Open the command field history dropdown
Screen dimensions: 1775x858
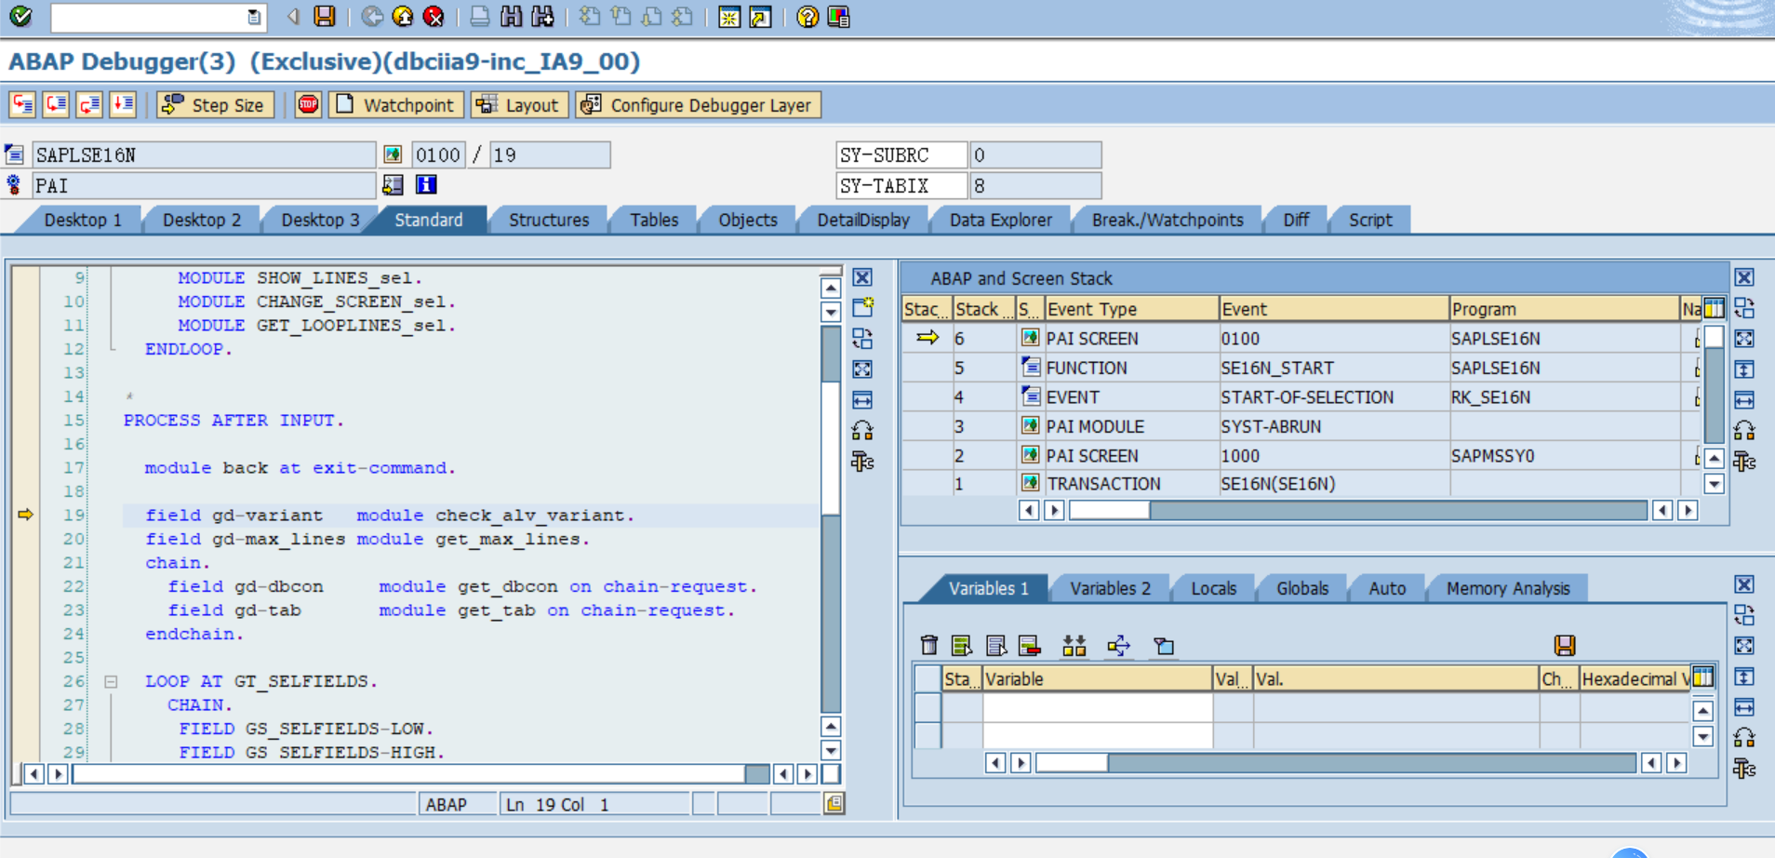254,17
